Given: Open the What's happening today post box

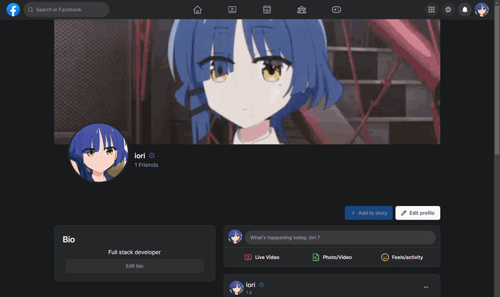Looking at the screenshot, I should [340, 237].
